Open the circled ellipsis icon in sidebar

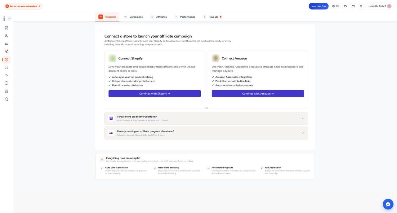coord(7,83)
